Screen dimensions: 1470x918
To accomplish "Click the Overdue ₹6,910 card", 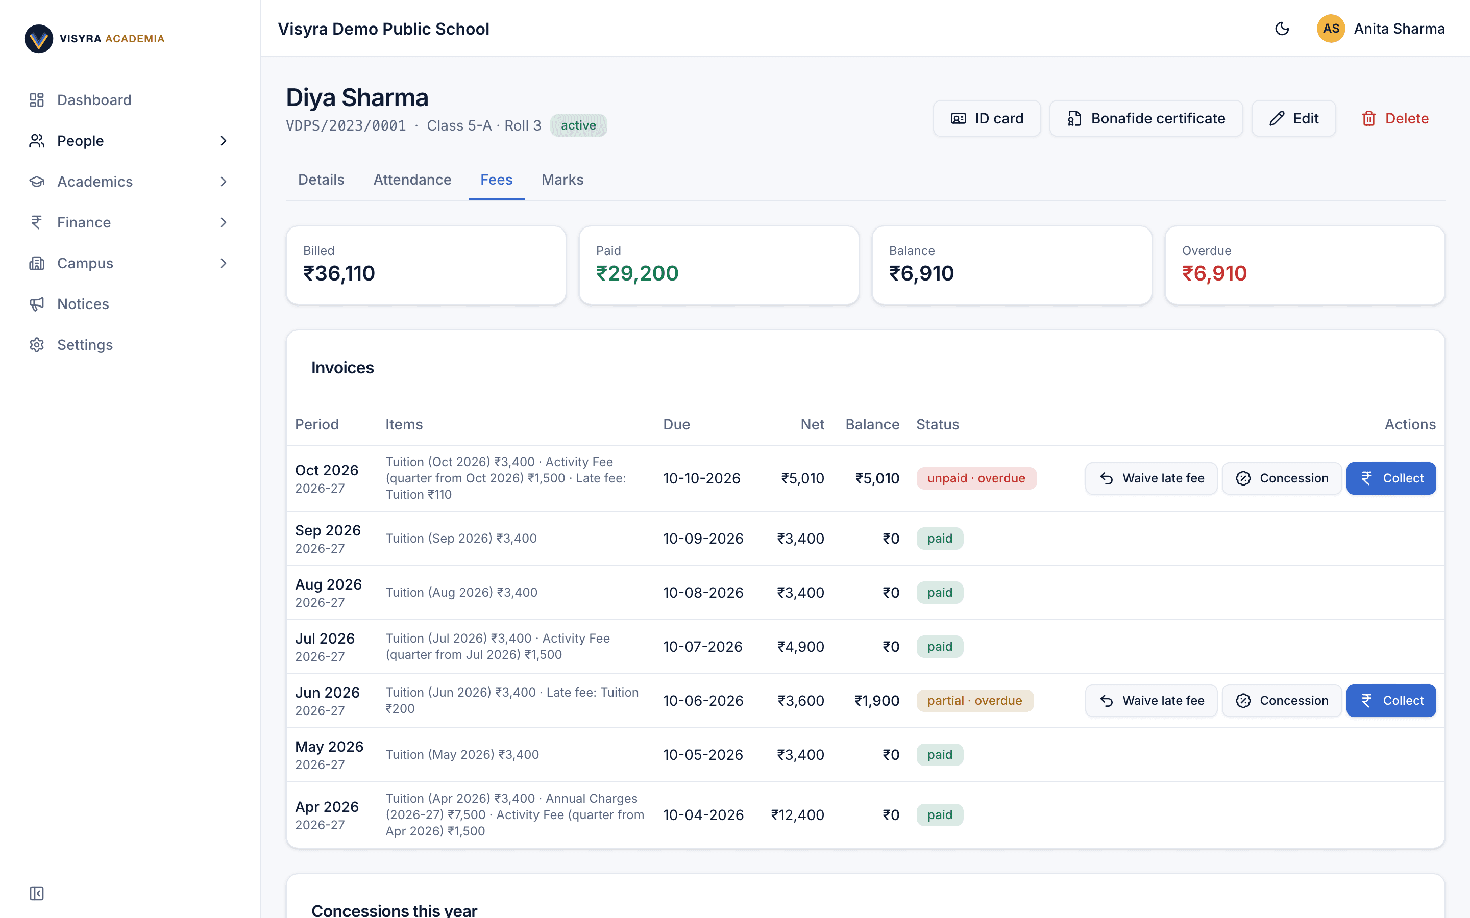I will point(1305,265).
